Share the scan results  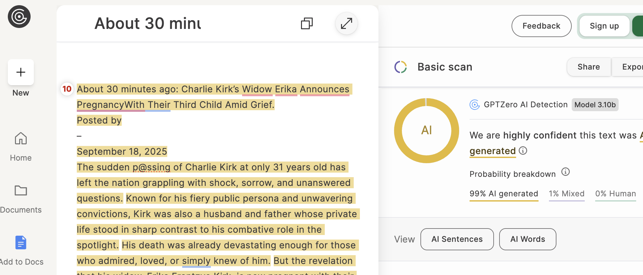pyautogui.click(x=589, y=67)
